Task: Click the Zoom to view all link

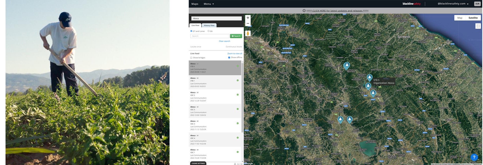Action: (235, 53)
